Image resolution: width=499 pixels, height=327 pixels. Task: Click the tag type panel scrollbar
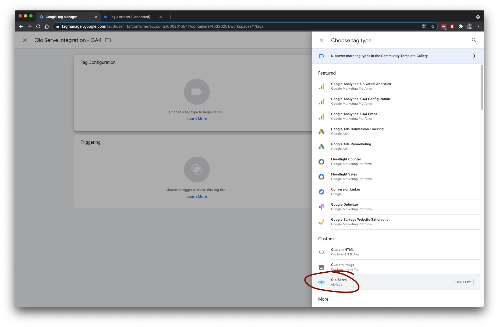coord(482,87)
